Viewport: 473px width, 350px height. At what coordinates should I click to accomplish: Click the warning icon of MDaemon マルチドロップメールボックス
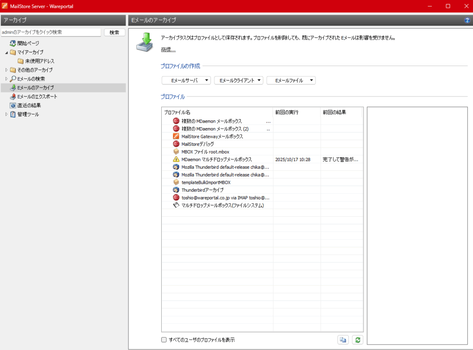pyautogui.click(x=176, y=160)
